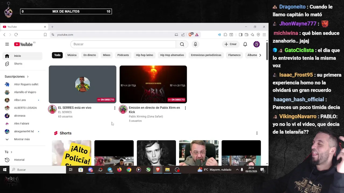Open Shorts section more options
The width and height of the screenshot is (344, 193).
[x=257, y=133]
